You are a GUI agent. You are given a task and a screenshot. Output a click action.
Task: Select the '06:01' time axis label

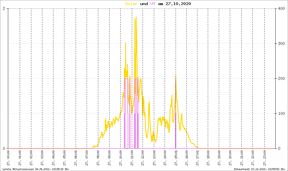(76, 158)
